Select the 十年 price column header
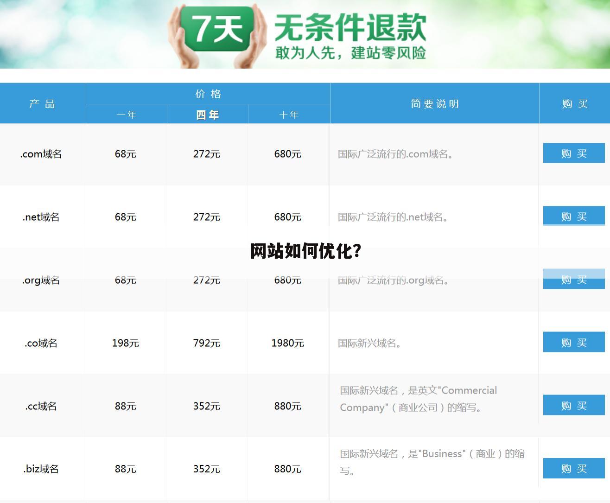Image resolution: width=610 pixels, height=503 pixels. tap(288, 114)
